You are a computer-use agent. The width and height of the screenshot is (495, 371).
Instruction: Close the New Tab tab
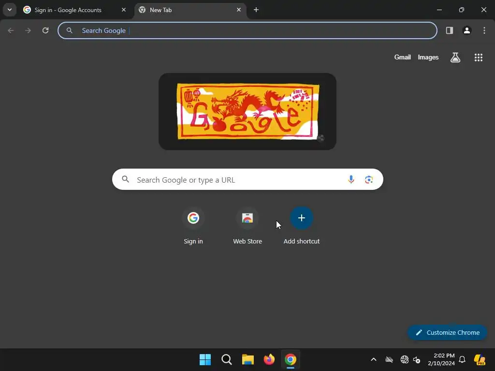point(239,10)
